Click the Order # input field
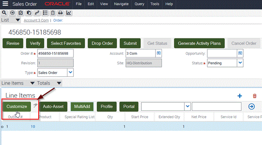This screenshot has width=262, height=145. (x=55, y=53)
